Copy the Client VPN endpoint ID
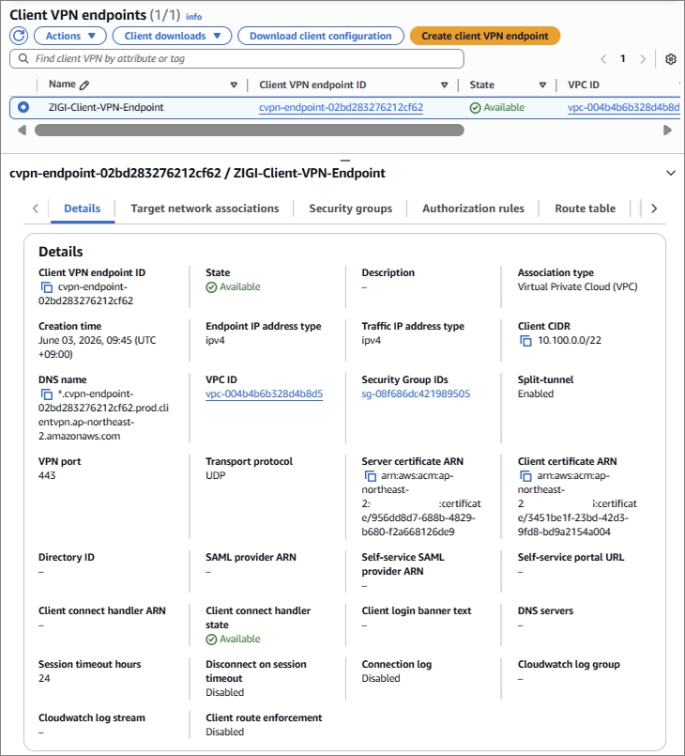 click(47, 286)
